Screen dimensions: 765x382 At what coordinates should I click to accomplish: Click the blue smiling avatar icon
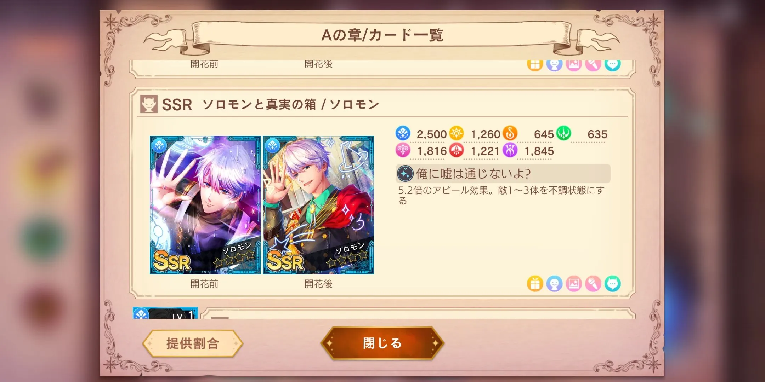pos(554,284)
